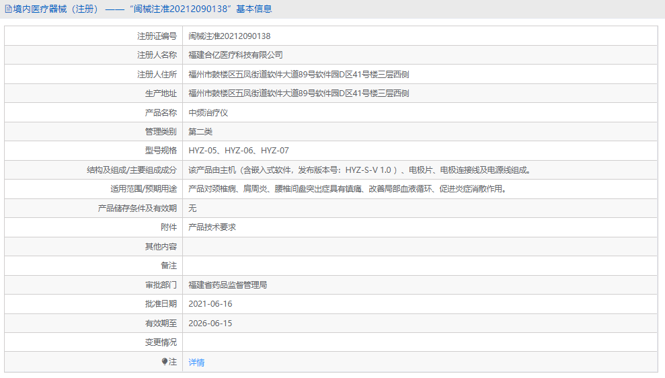Click the 注册人名称 label
Screen dimensions: 665x378
coord(157,55)
